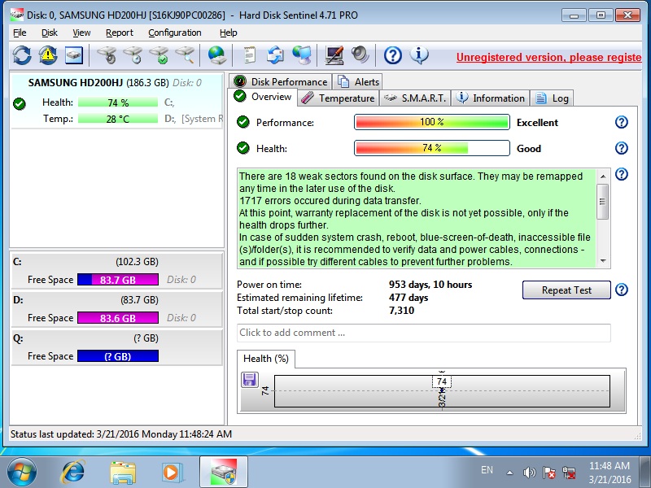The image size is (651, 488).
Task: Click the globe over disk icon
Action: pos(217,55)
